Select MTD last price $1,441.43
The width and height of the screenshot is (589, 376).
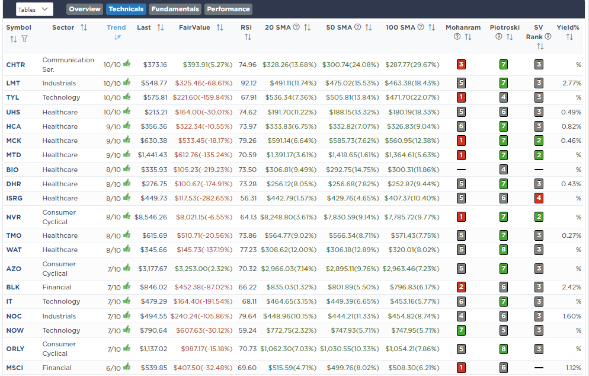(x=152, y=155)
